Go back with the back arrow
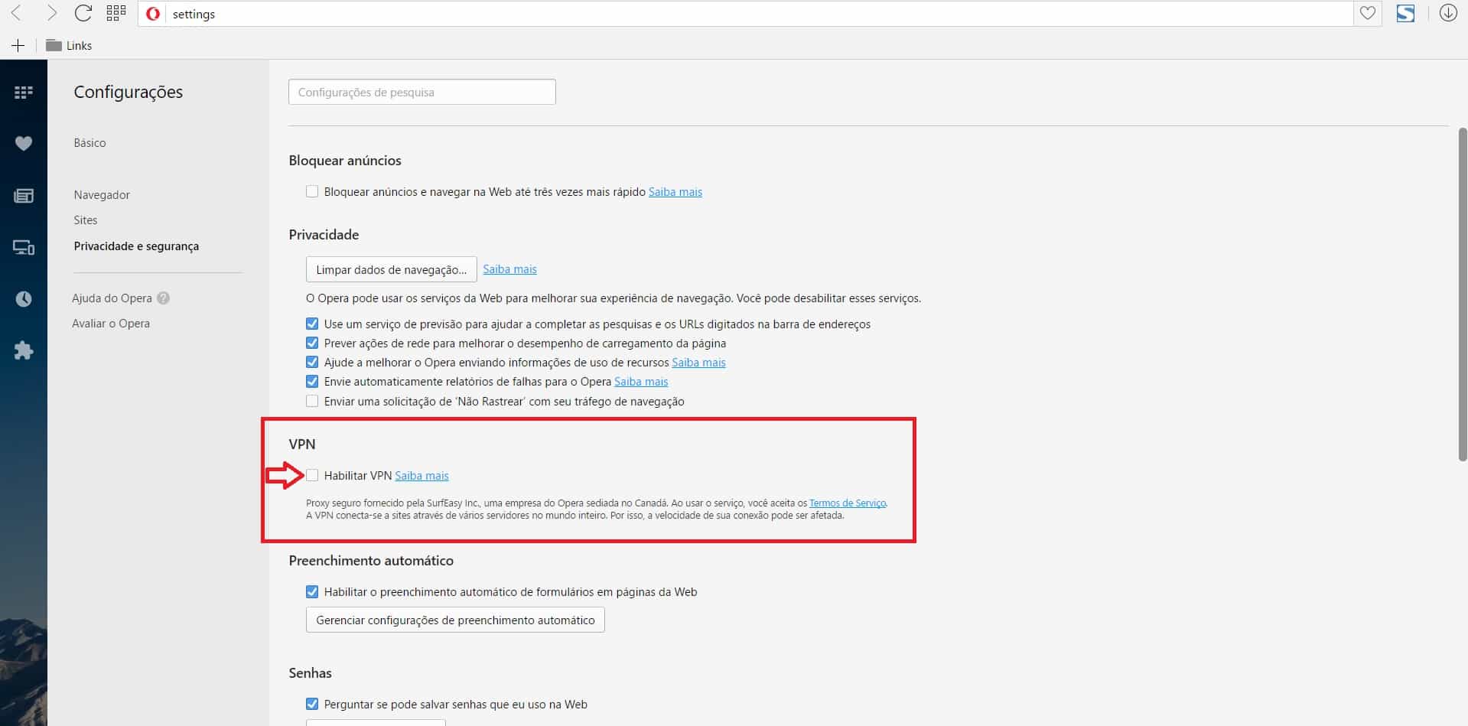Screen dimensions: 1468x726 click(x=16, y=13)
